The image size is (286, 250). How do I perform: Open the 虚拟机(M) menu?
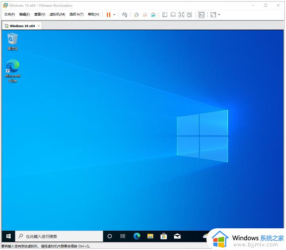coord(57,14)
